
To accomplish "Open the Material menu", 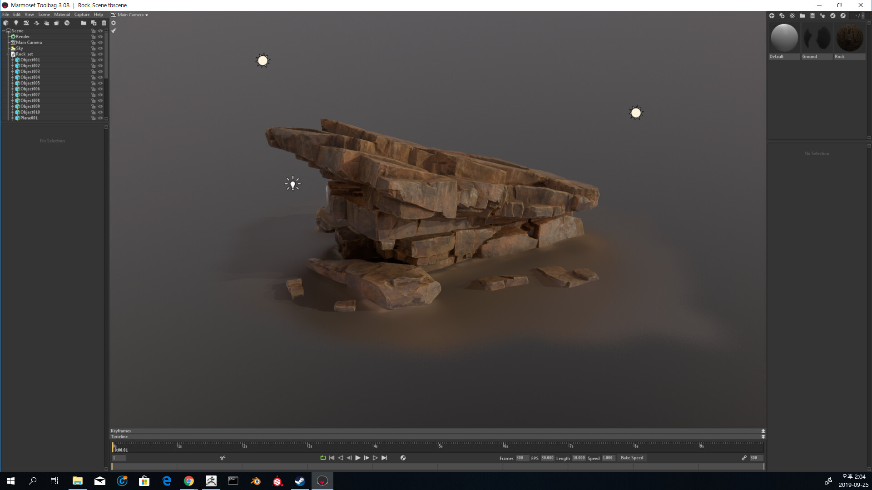I will click(62, 15).
